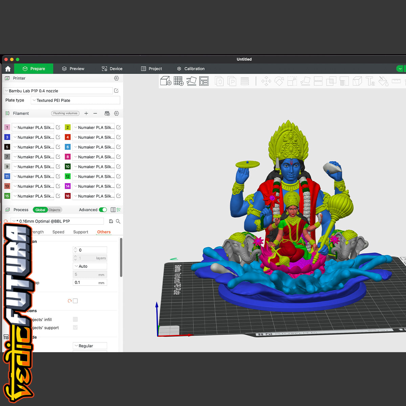The height and width of the screenshot is (406, 406).
Task: Tick the checkbox beside the orange reset arrow
Action: pyautogui.click(x=75, y=301)
